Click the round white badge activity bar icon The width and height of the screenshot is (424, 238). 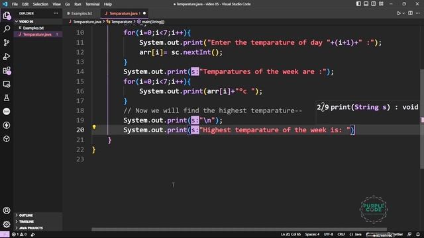7,112
